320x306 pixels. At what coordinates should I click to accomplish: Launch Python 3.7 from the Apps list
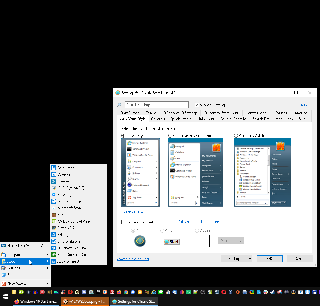[x=79, y=228]
